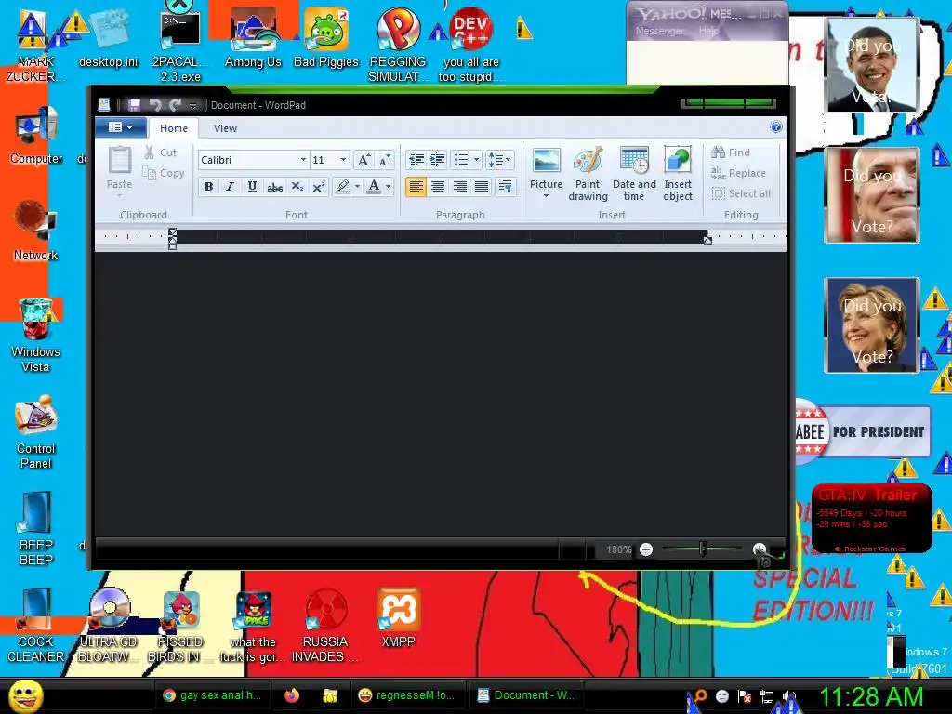This screenshot has width=952, height=714.
Task: Toggle Italic formatting
Action: coord(231,186)
